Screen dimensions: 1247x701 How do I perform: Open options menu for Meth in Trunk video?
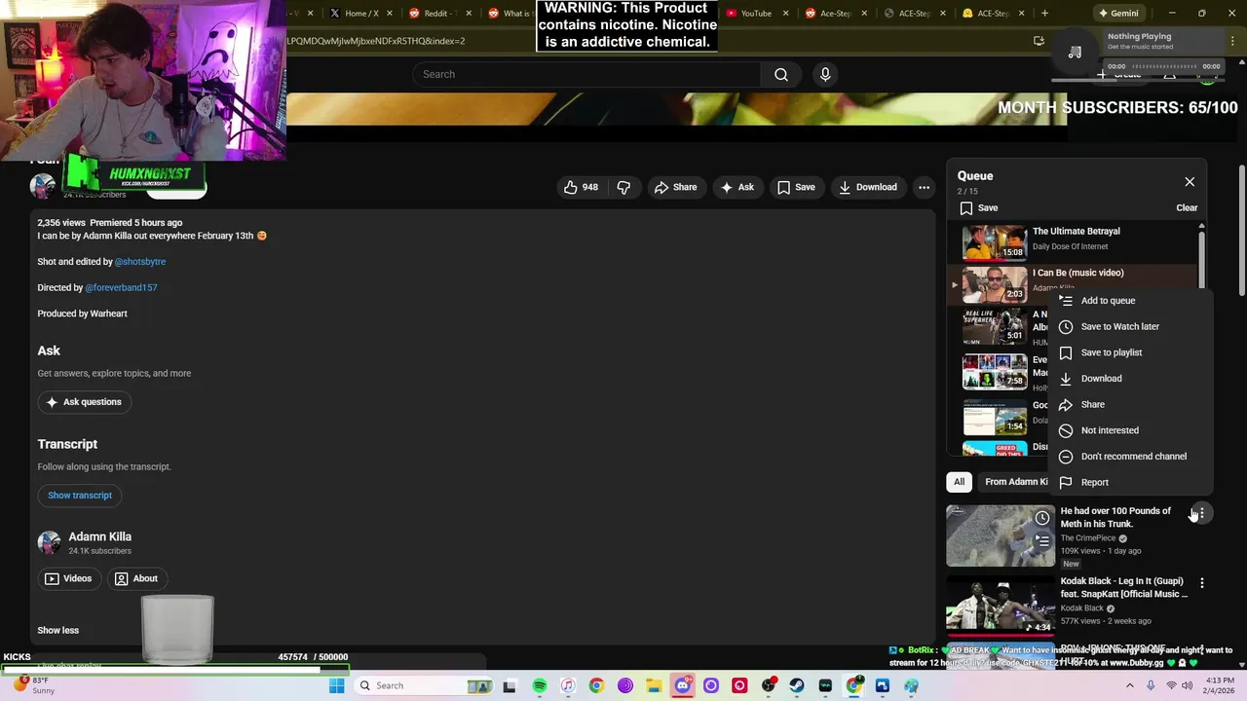pos(1201,513)
